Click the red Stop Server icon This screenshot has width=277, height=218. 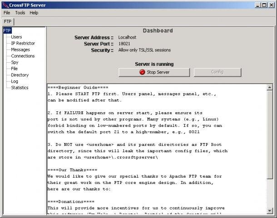[x=142, y=72]
